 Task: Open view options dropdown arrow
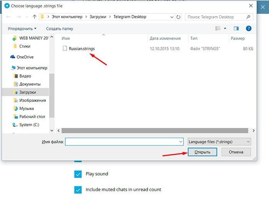click(225, 28)
